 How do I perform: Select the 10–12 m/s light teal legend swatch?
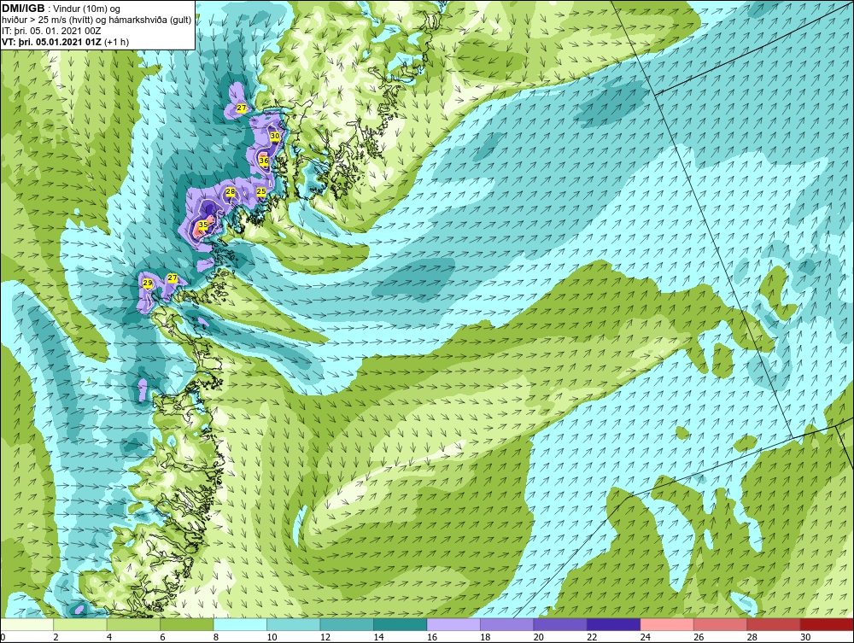coord(294,624)
